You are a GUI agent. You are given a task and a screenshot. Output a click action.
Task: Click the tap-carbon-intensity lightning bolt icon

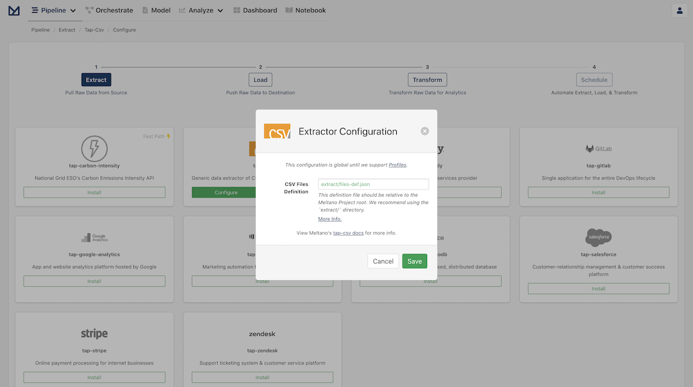pyautogui.click(x=94, y=148)
